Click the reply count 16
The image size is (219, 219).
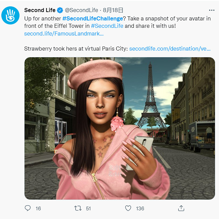pyautogui.click(x=38, y=209)
